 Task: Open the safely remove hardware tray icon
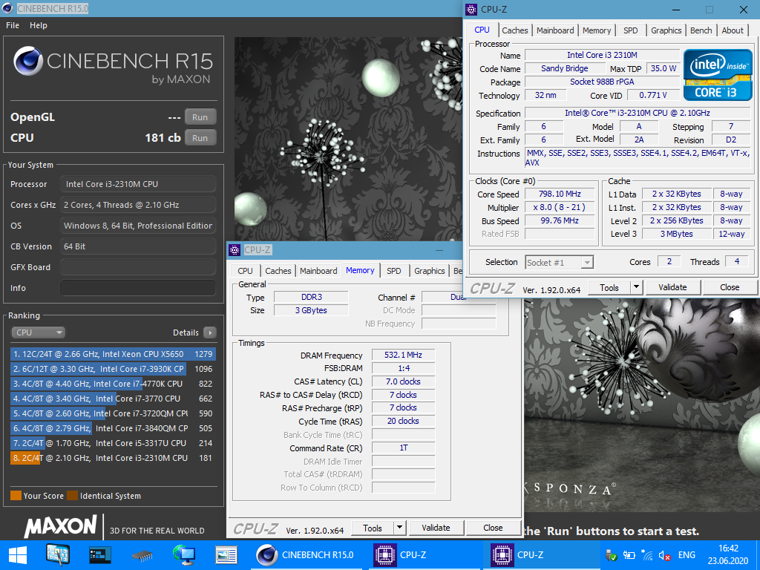[612, 555]
